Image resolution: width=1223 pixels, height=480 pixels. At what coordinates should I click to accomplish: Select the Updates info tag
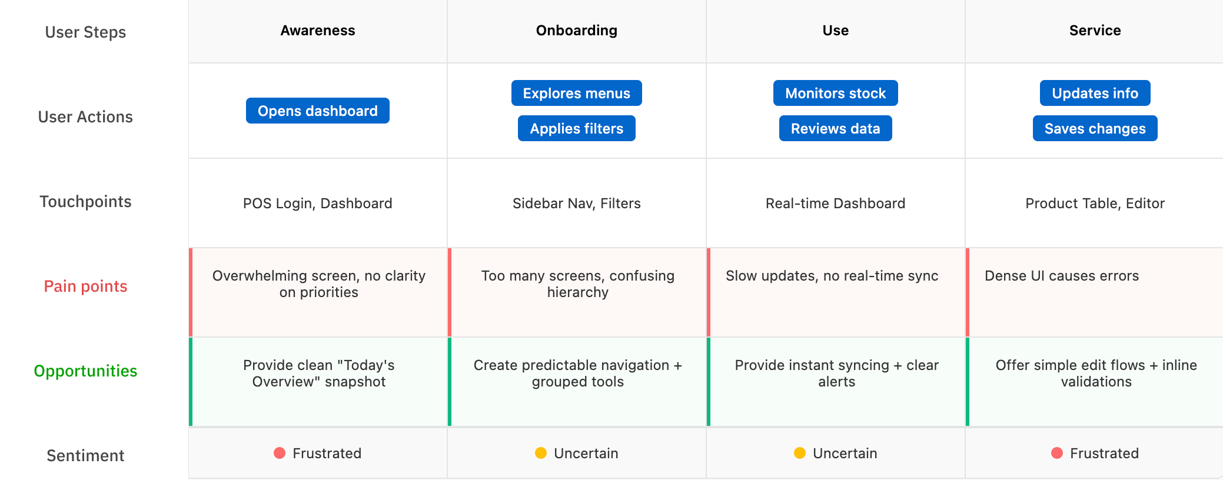click(1095, 93)
